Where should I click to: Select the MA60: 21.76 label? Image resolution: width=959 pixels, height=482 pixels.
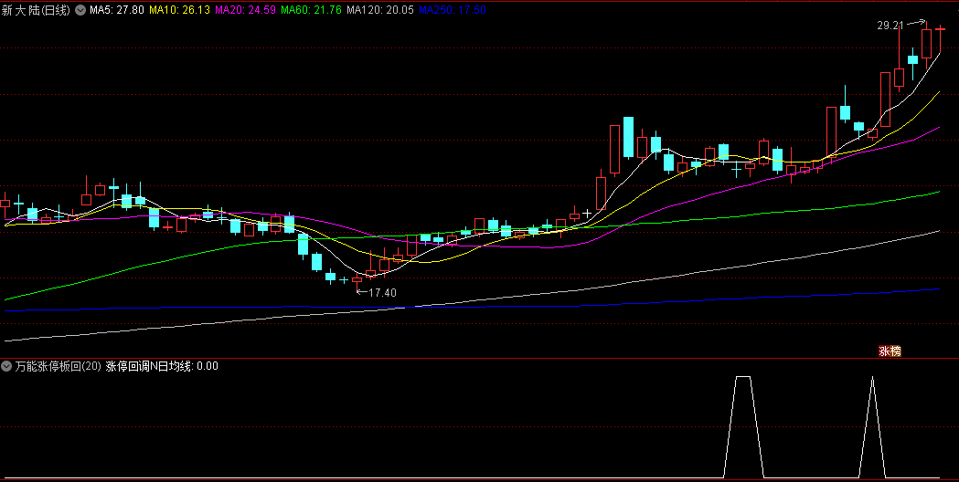[311, 10]
